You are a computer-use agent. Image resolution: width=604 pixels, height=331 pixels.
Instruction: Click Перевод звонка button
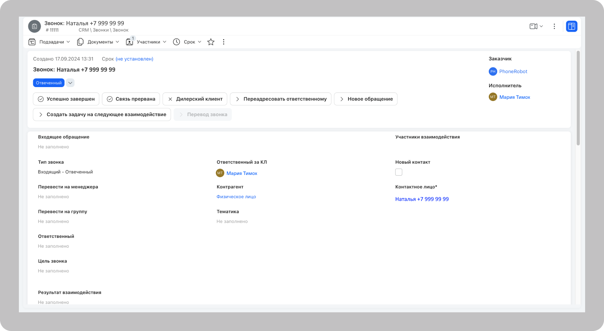pos(203,115)
